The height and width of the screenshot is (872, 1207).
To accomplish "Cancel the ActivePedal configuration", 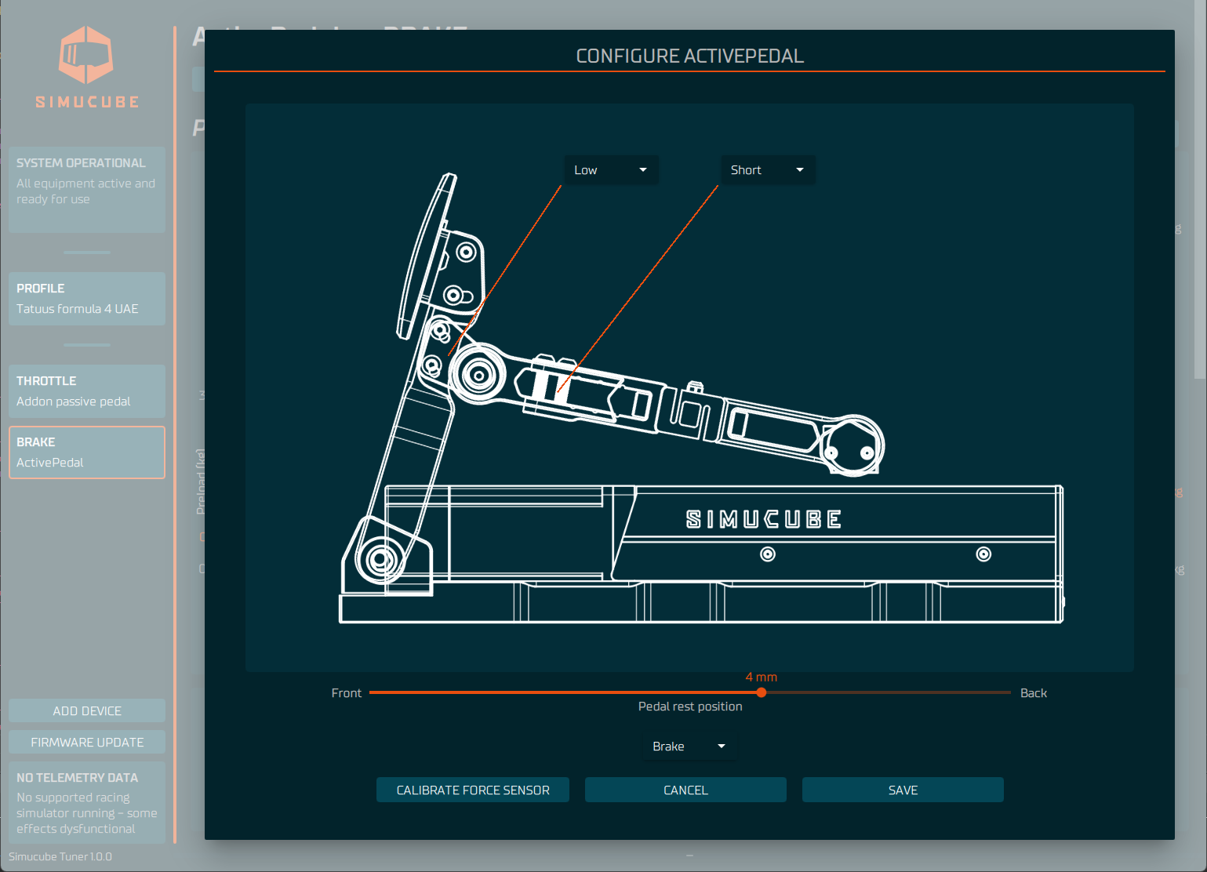I will tap(685, 790).
